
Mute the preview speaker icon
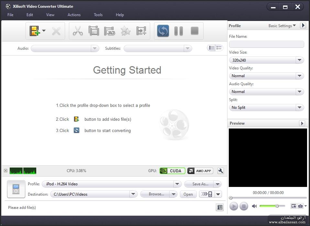tap(254, 206)
